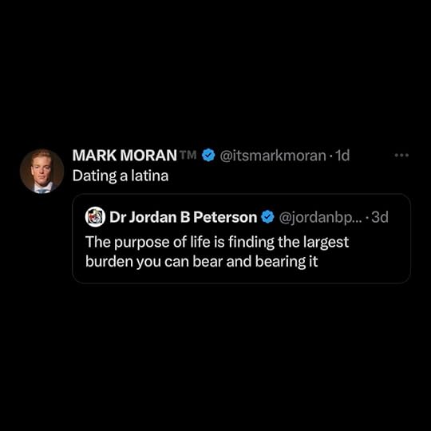Click the 1d timestamp on the tweet
Image resolution: width=431 pixels, height=431 pixels.
[342, 156]
